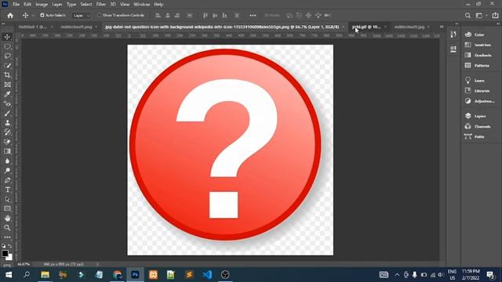
Task: Open status bar info arrow
Action: tap(97, 265)
